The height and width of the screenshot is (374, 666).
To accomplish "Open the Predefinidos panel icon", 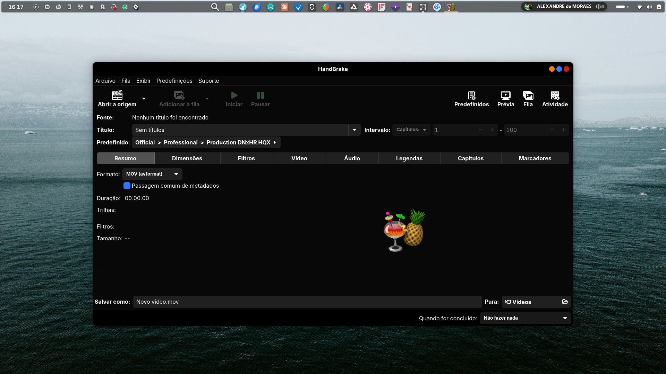I will (x=471, y=95).
